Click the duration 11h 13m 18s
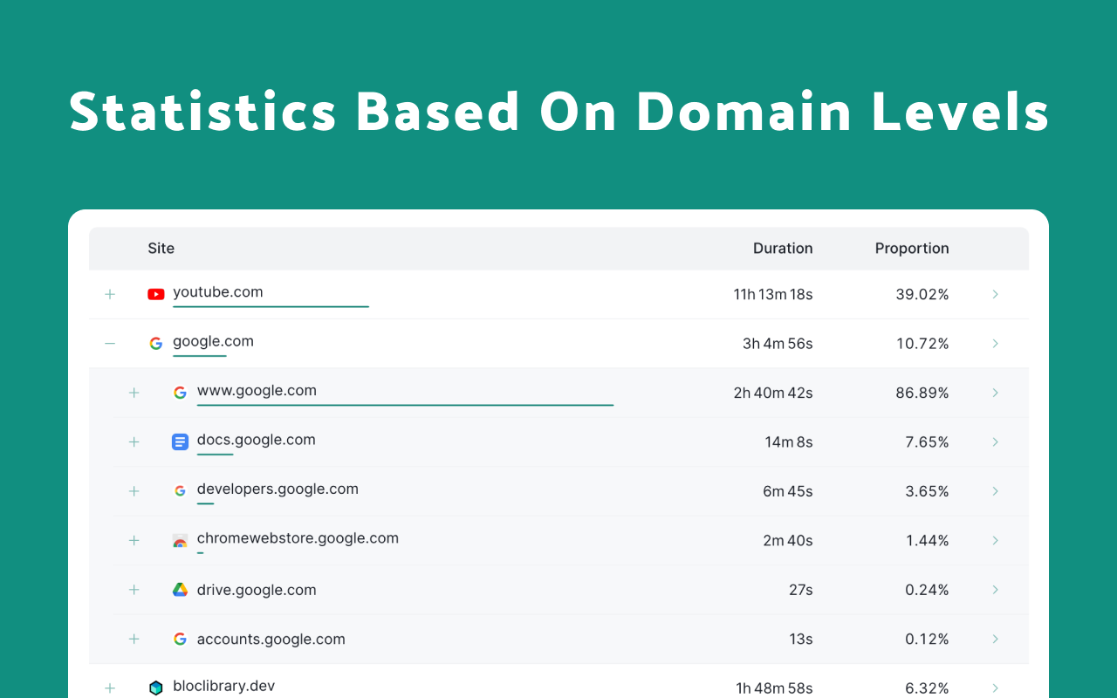Screen dimensions: 1117x698 (773, 295)
